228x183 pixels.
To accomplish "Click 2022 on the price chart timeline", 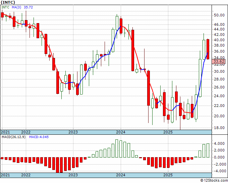I will pyautogui.click(x=26, y=132).
